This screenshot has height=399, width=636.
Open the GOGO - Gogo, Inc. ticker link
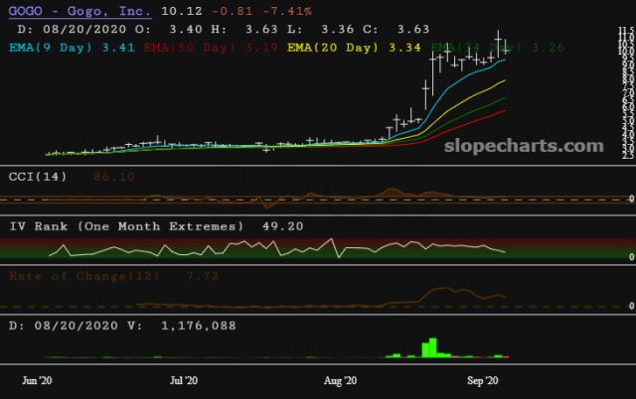79,11
